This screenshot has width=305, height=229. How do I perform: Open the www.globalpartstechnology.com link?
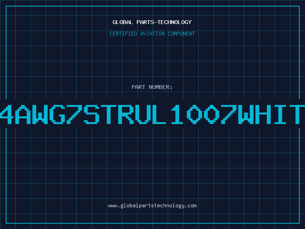[152, 206]
